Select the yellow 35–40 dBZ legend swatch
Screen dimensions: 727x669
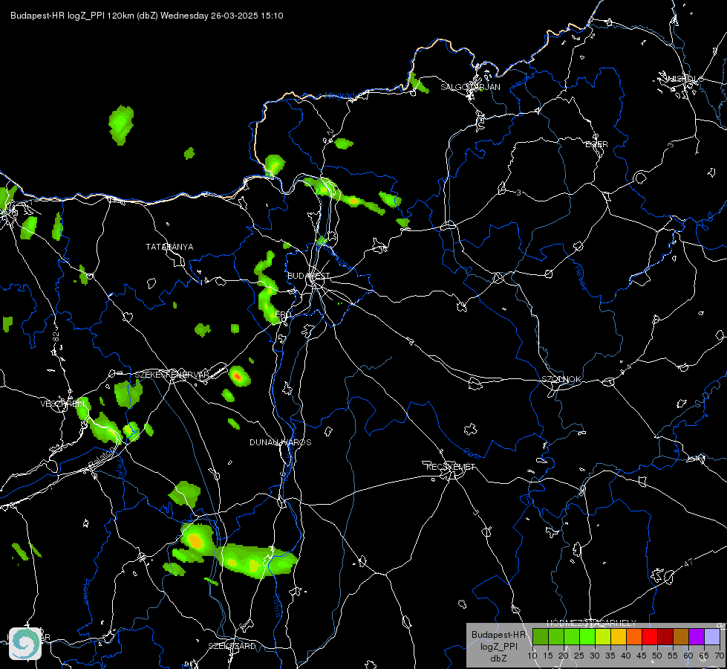click(619, 636)
